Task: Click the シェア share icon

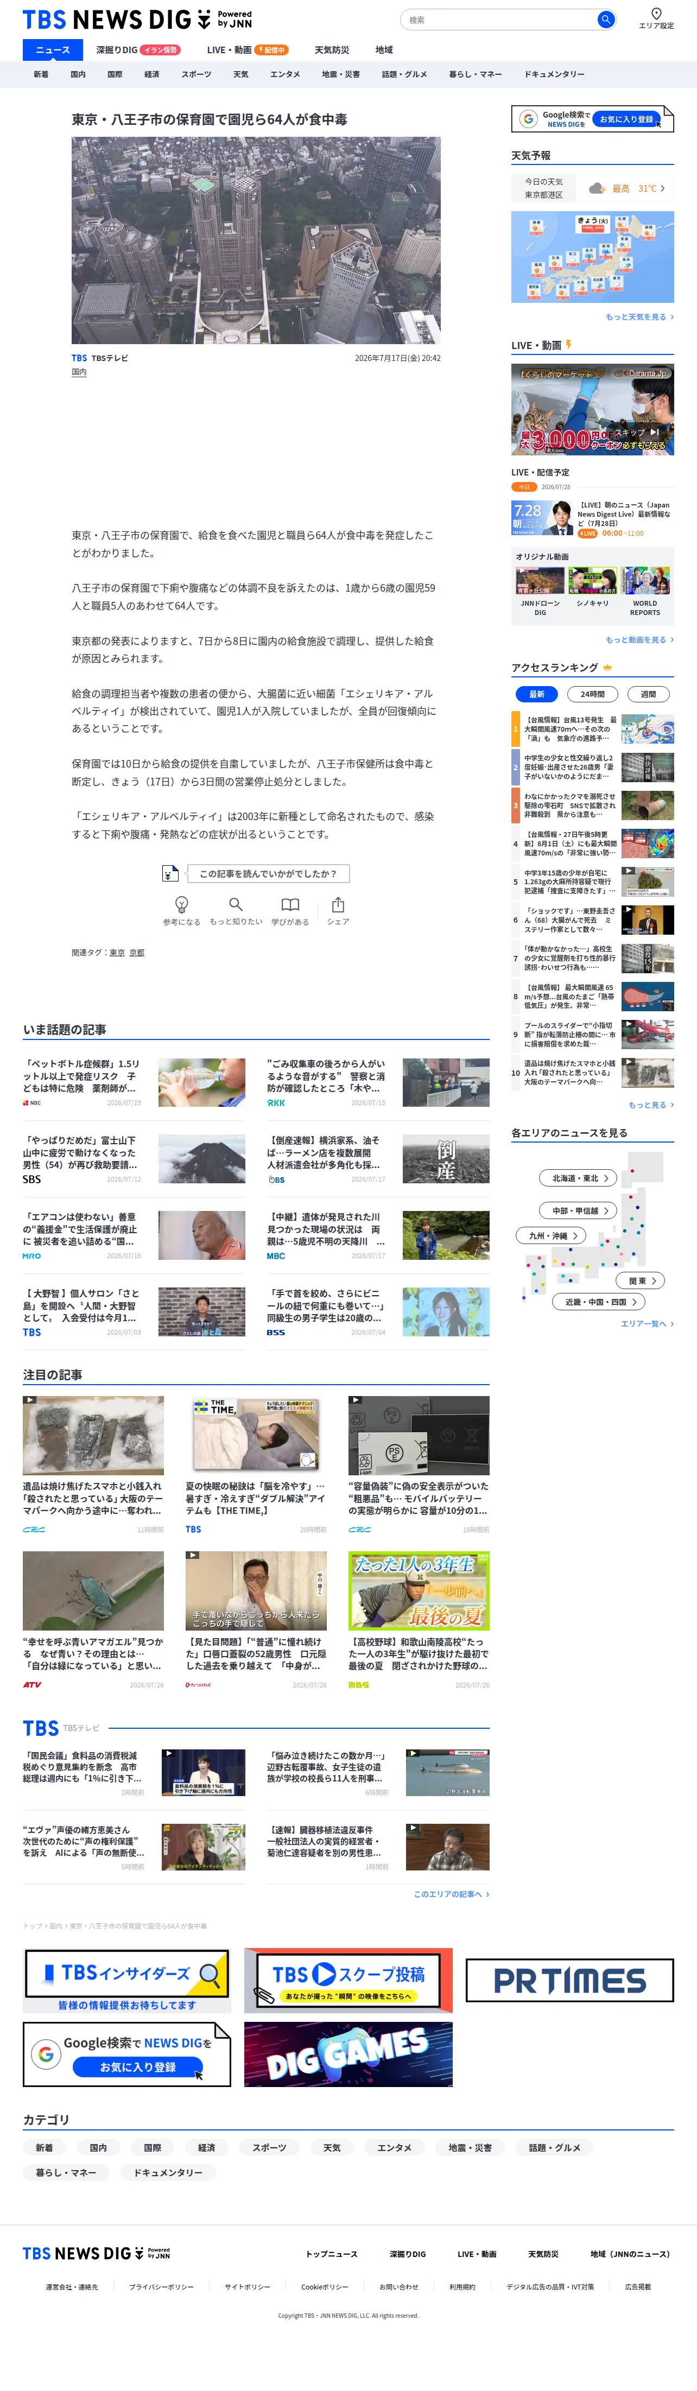Action: pyautogui.click(x=338, y=904)
